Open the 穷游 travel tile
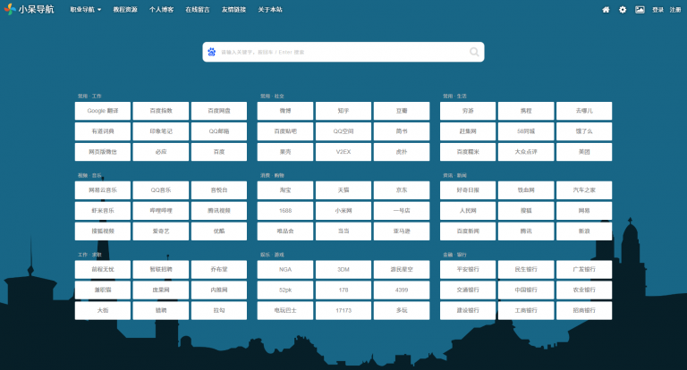The width and height of the screenshot is (687, 370). pyautogui.click(x=468, y=111)
